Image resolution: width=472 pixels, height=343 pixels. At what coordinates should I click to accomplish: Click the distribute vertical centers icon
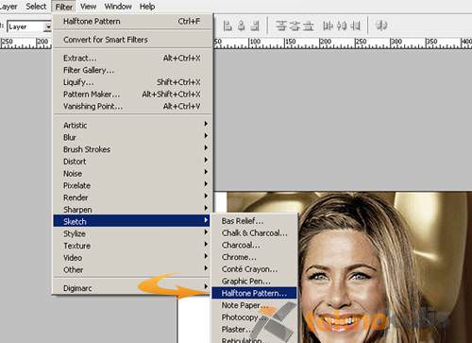(x=295, y=26)
